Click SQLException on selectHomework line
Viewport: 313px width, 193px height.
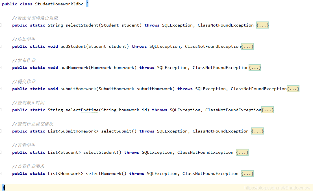(x=162, y=174)
